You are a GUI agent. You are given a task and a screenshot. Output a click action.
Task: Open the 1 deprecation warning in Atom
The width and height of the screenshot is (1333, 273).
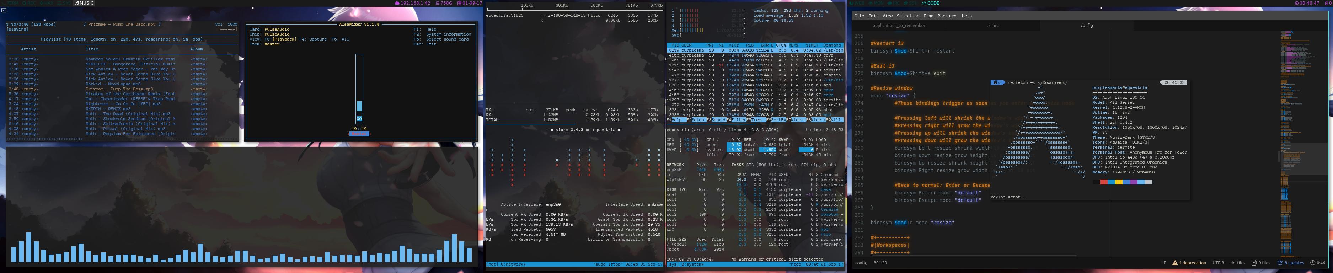point(1189,263)
